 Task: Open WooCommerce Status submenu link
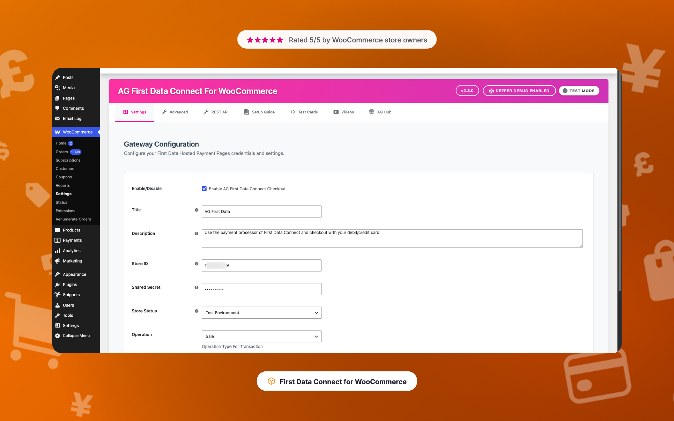pos(61,202)
